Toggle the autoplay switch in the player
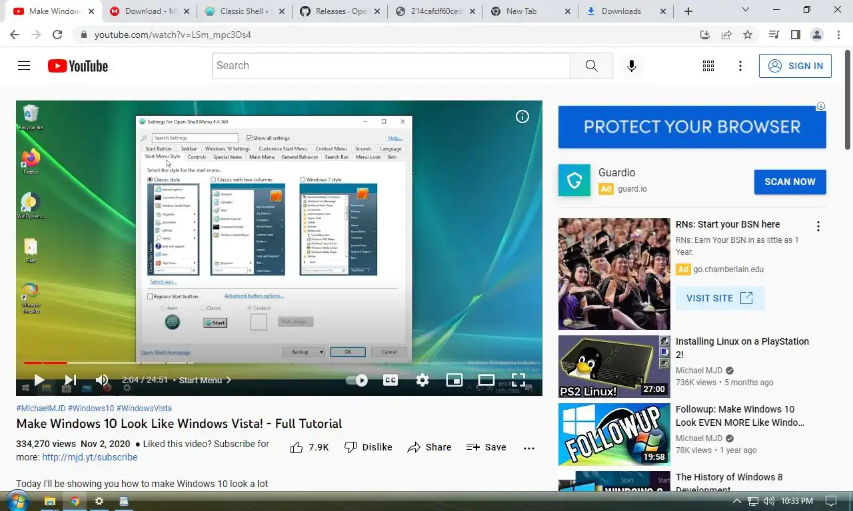Image resolution: width=853 pixels, height=511 pixels. pyautogui.click(x=357, y=380)
